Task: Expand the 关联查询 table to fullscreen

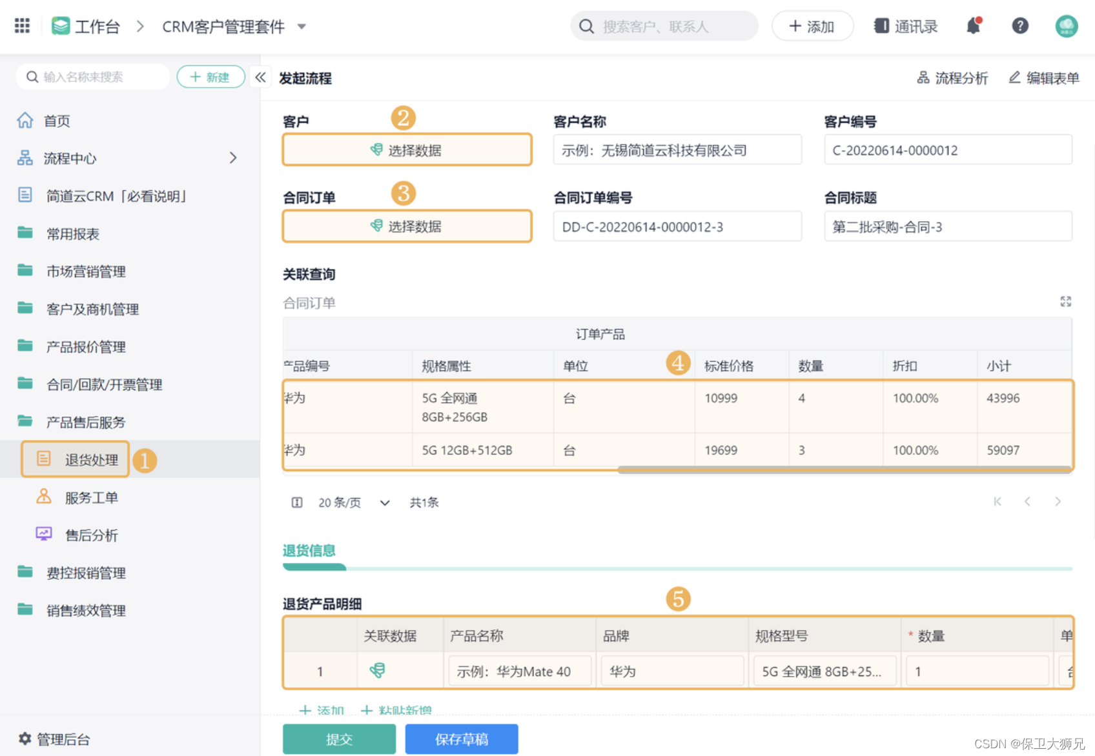Action: click(x=1065, y=301)
